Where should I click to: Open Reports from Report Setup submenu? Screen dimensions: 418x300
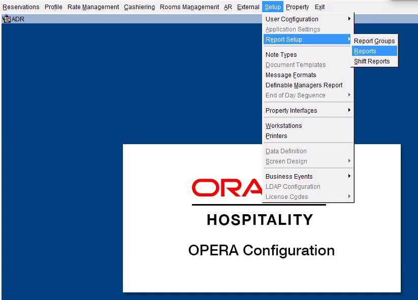374,51
